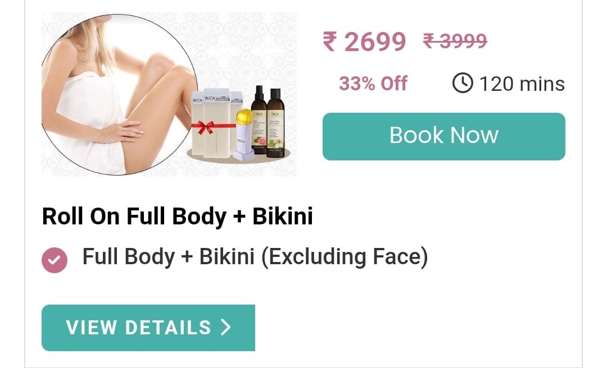Click the RICA lotion bottle with green label

coord(275,123)
